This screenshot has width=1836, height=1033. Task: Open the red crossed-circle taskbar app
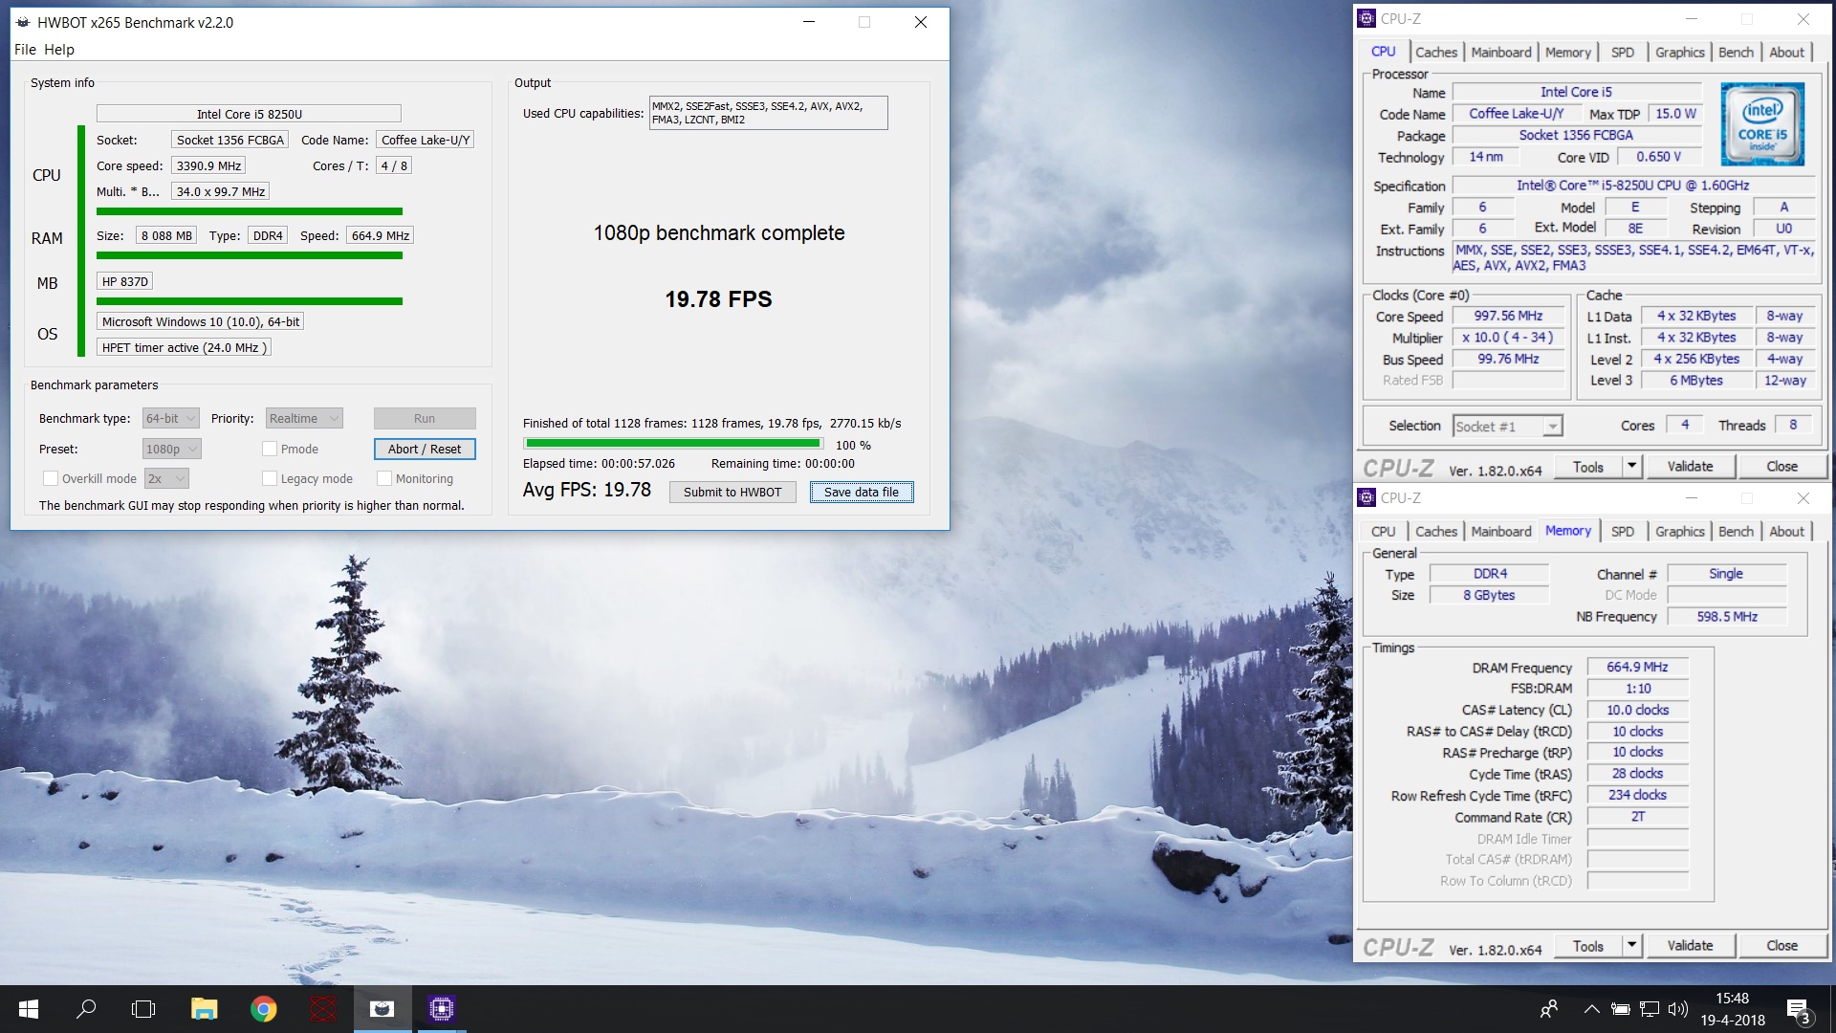323,1009
